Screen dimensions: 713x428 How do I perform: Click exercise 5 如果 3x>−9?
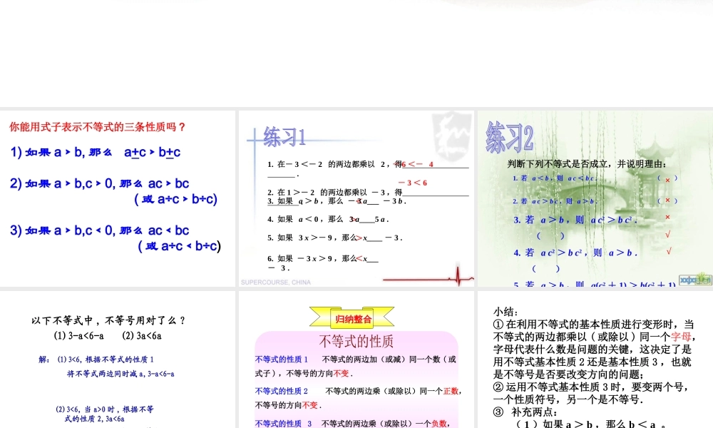(334, 238)
